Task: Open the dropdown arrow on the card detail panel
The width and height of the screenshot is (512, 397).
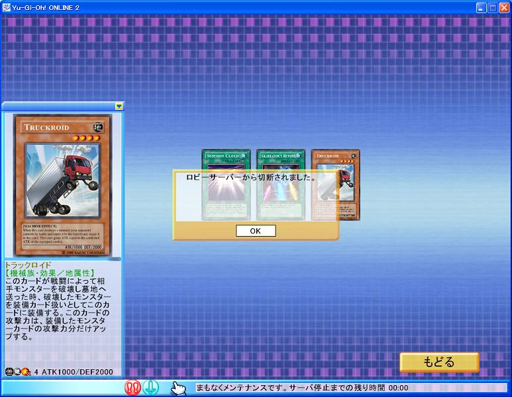Action: tap(119, 107)
